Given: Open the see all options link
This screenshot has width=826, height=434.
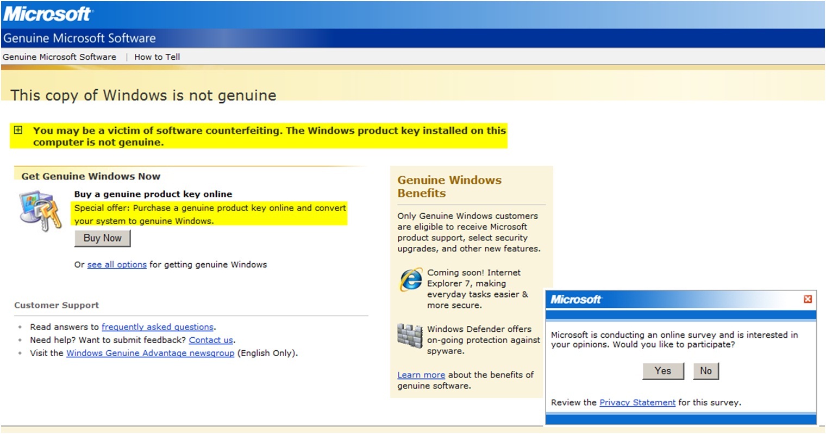Looking at the screenshot, I should [x=117, y=265].
